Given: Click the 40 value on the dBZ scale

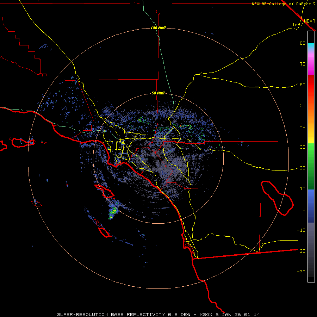Looking at the screenshot, I should point(303,126).
